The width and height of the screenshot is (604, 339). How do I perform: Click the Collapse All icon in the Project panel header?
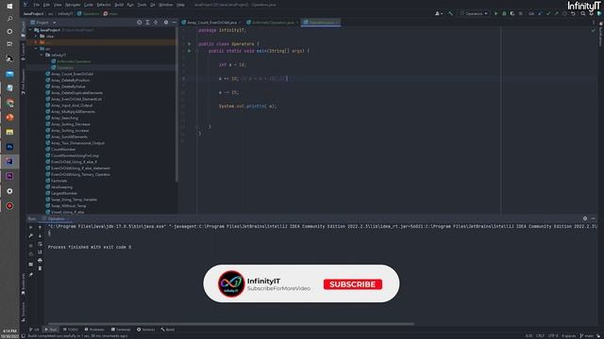[x=156, y=23]
